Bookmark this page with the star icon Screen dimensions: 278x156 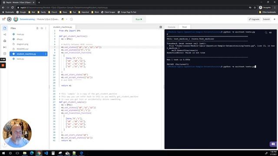(255, 8)
